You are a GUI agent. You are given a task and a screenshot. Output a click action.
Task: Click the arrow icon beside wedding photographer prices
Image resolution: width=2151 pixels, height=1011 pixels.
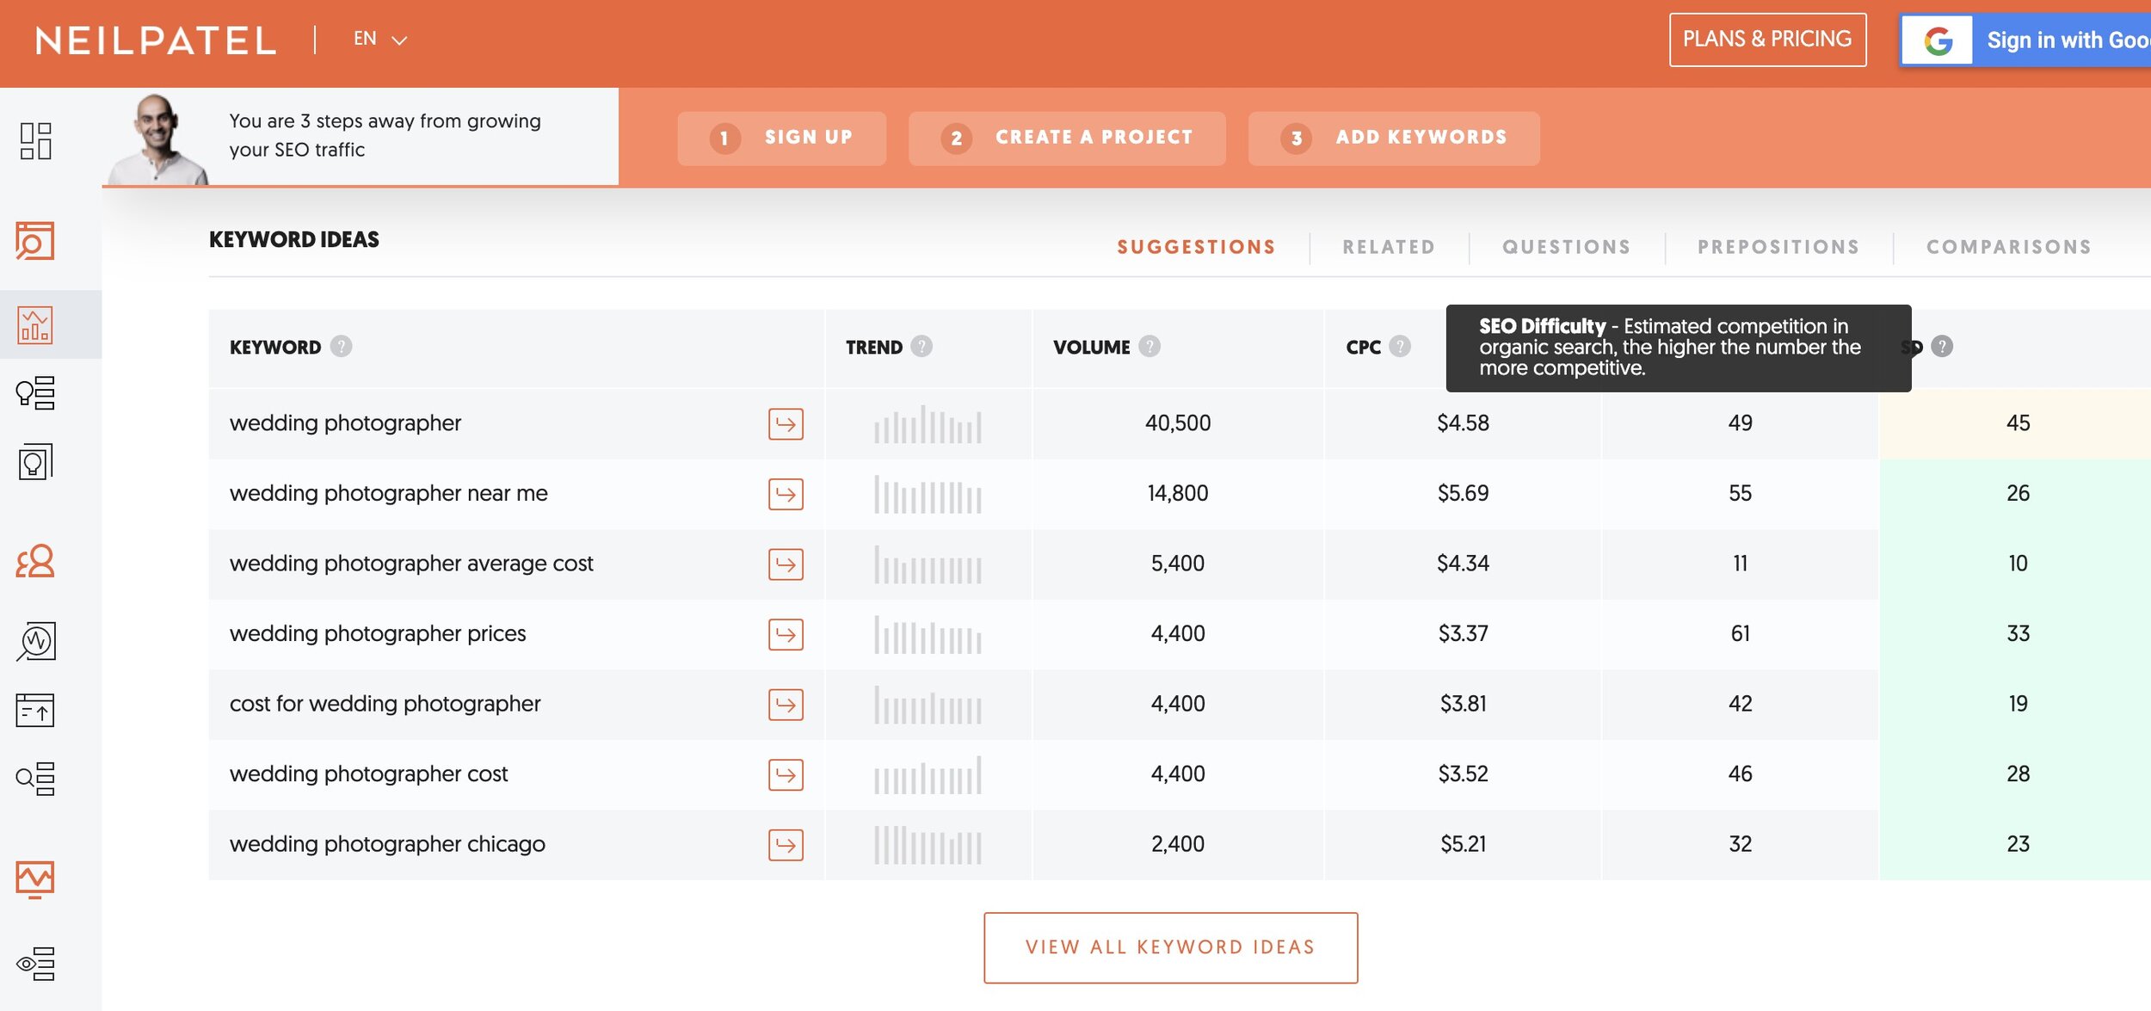(x=785, y=634)
